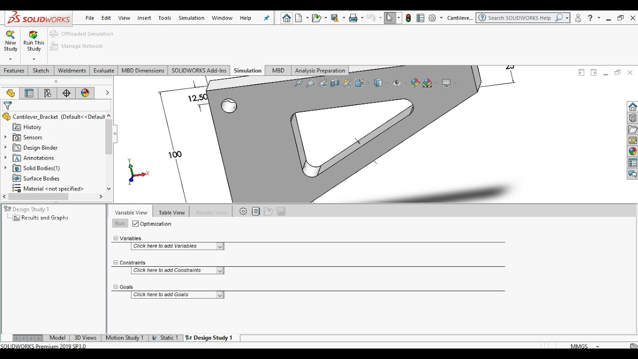Open the Simulation menu
The height and width of the screenshot is (359, 638).
(191, 18)
